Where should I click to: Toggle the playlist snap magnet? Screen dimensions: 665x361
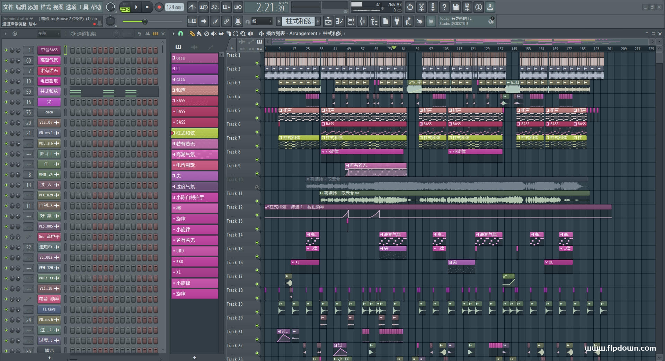tap(180, 34)
